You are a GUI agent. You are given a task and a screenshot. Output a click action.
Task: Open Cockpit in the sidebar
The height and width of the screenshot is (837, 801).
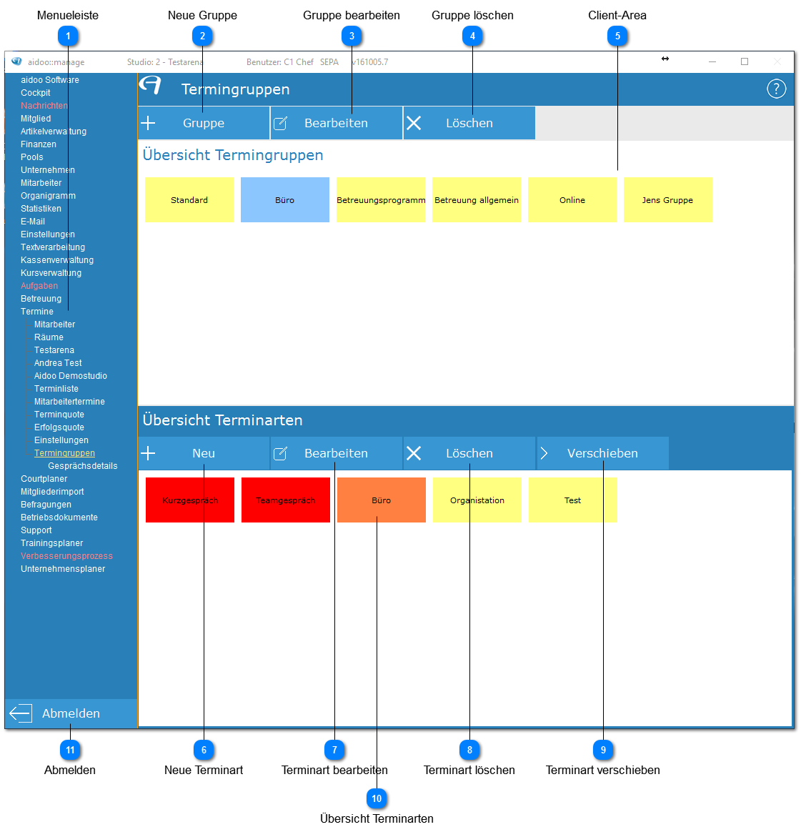[35, 93]
